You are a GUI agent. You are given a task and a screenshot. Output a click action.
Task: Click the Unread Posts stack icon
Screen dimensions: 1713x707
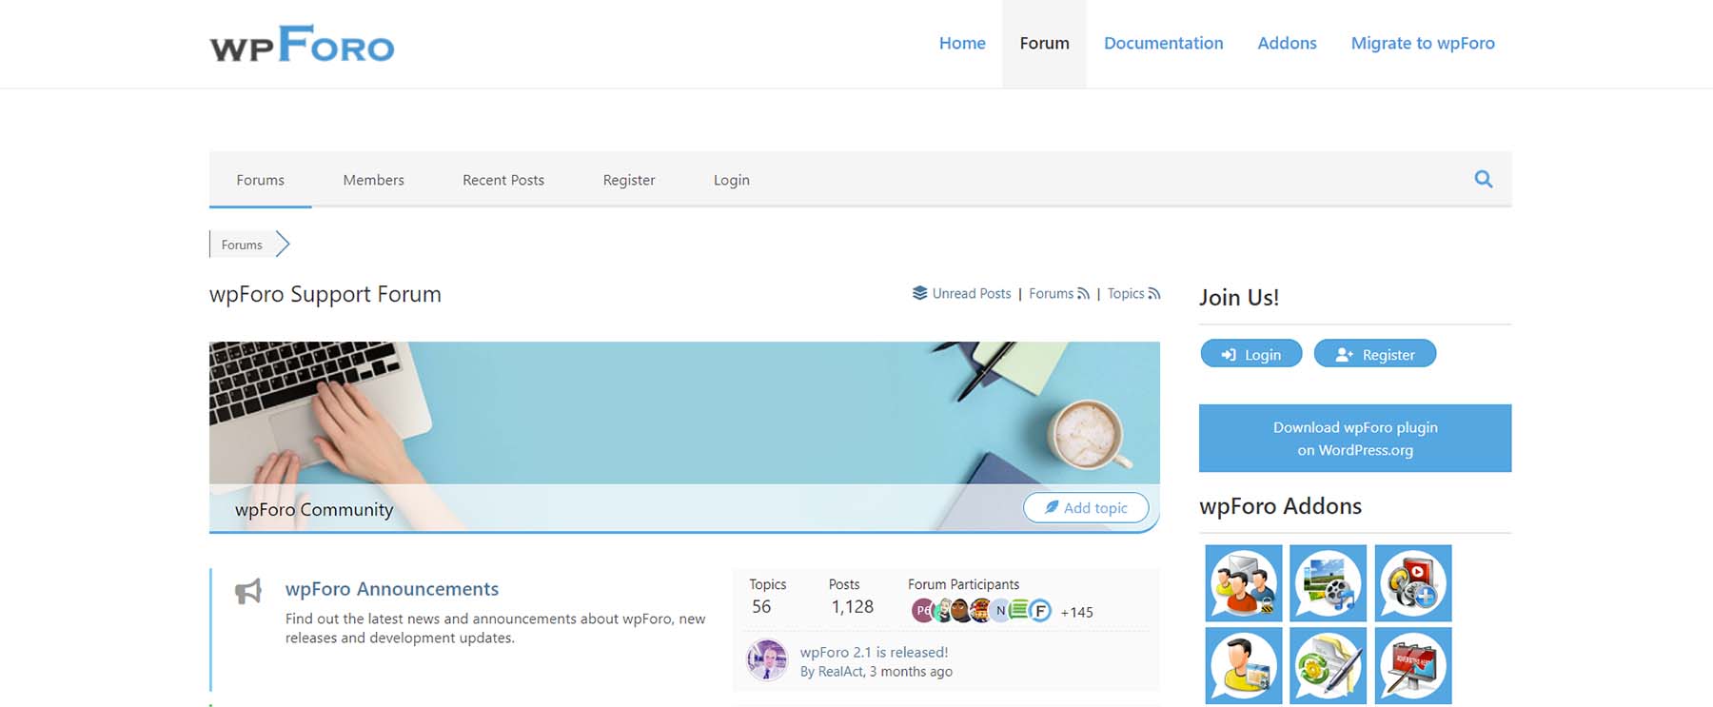point(919,293)
